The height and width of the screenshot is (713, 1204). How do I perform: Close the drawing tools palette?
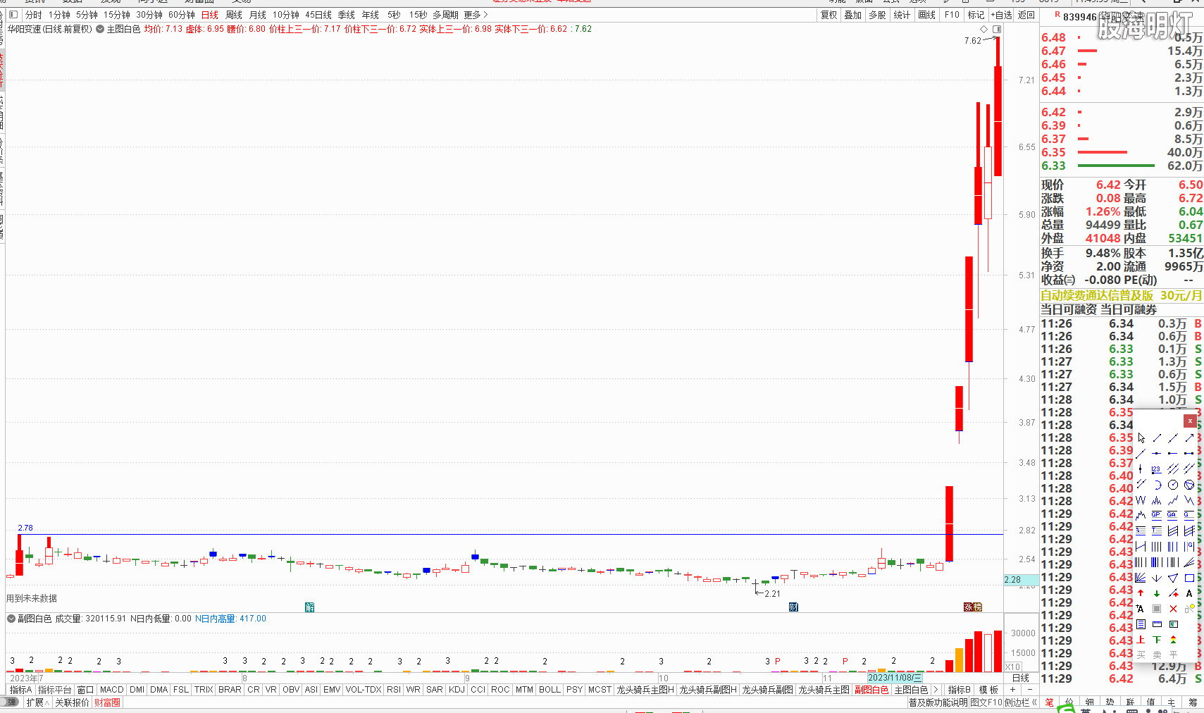[x=1190, y=421]
